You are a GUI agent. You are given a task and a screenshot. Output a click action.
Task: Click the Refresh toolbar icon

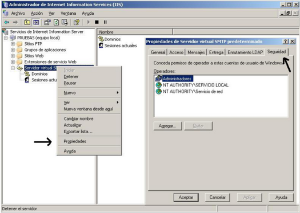pyautogui.click(x=56, y=22)
